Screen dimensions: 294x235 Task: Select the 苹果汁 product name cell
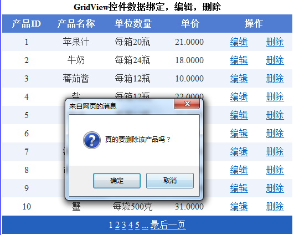[x=76, y=42]
